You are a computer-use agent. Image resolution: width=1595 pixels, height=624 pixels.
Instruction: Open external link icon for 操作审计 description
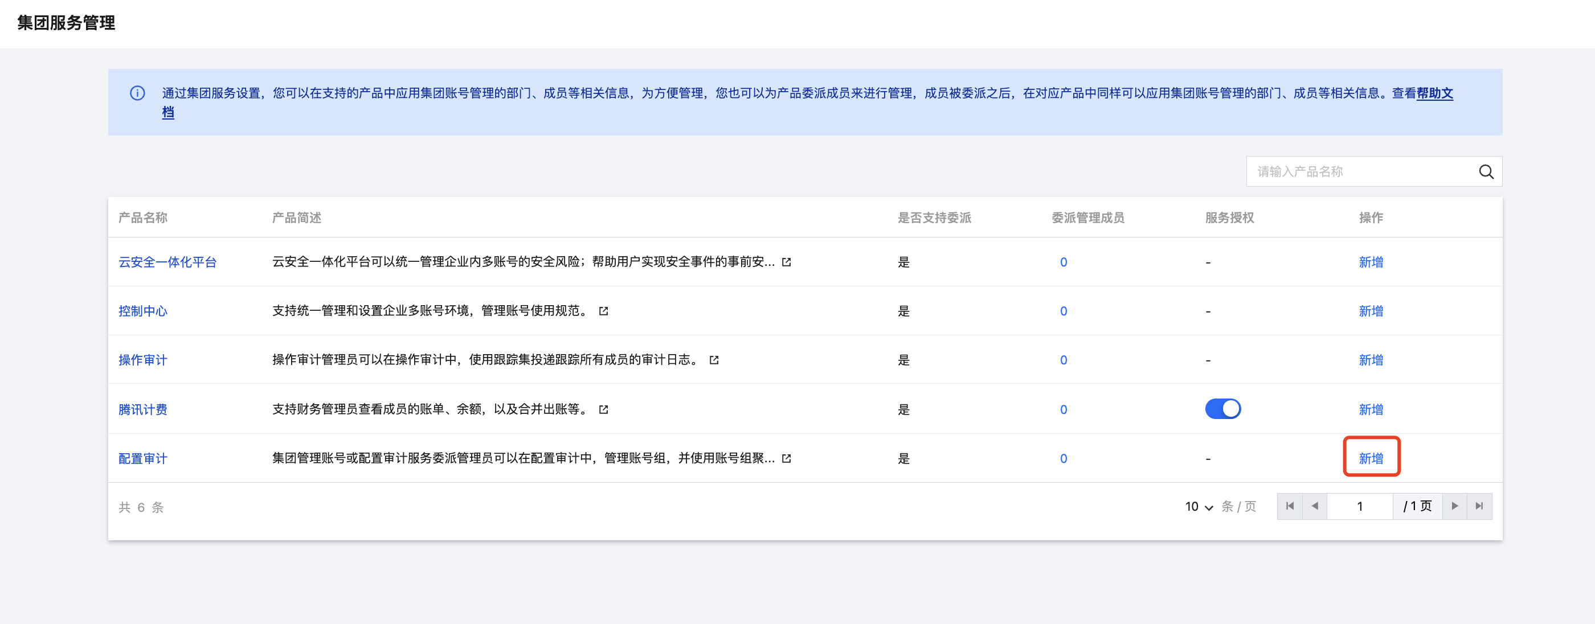pyautogui.click(x=714, y=360)
